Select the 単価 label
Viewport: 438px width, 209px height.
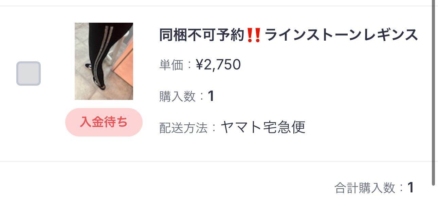click(x=171, y=65)
